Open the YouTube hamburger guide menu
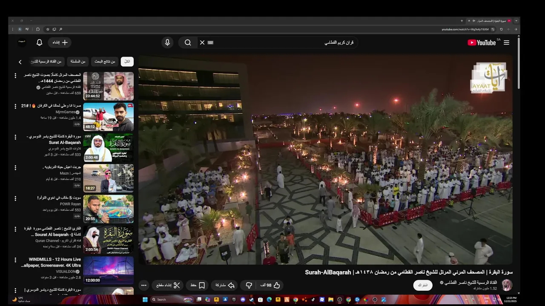The height and width of the screenshot is (306, 545). [x=506, y=42]
